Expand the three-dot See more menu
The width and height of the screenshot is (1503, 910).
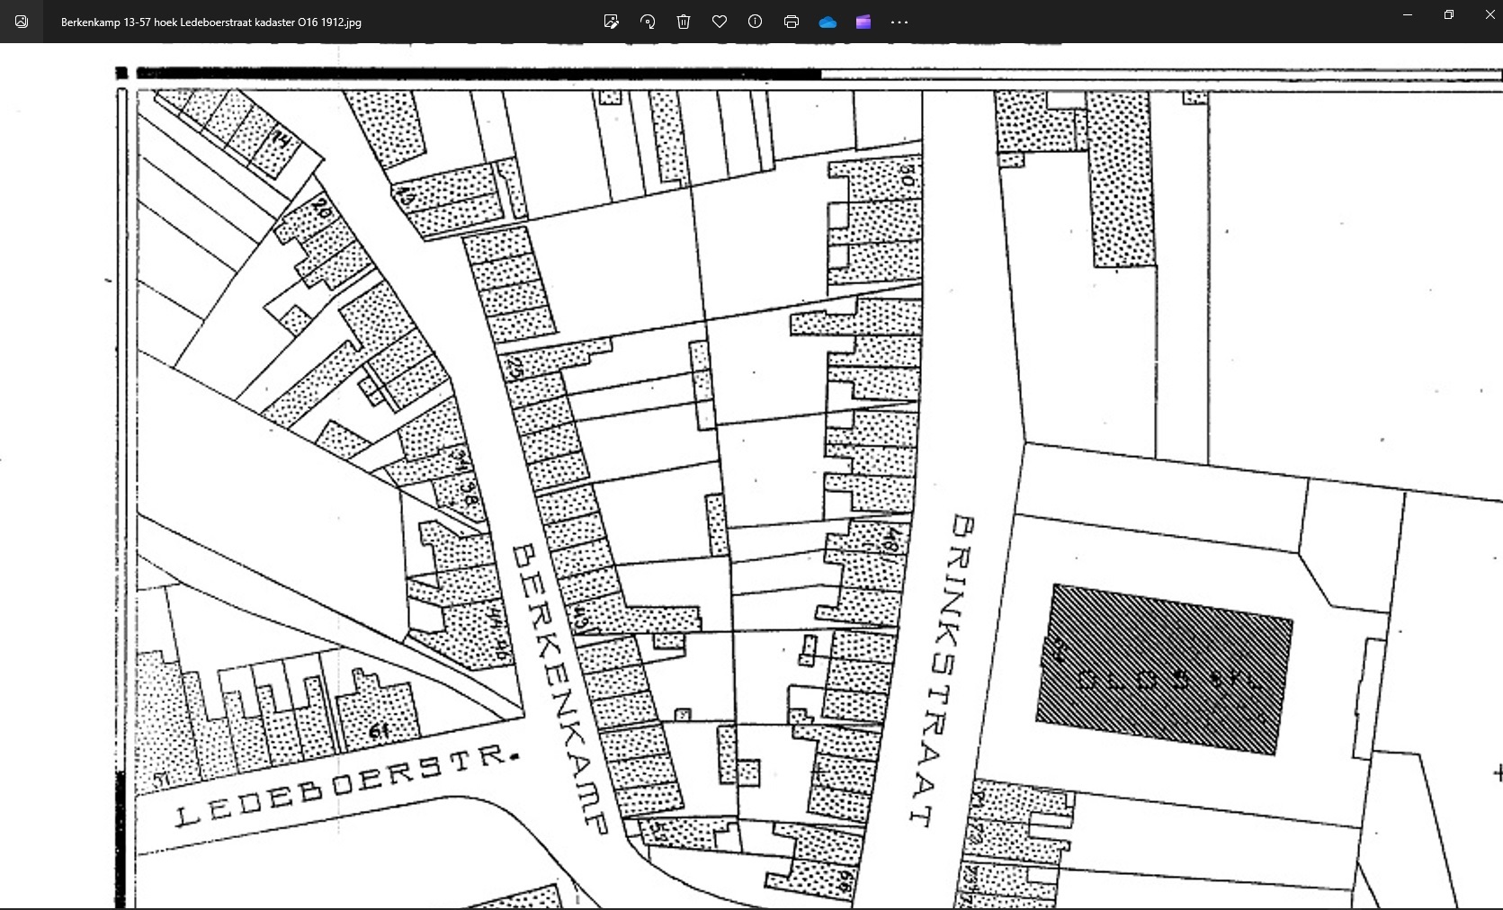tap(899, 22)
